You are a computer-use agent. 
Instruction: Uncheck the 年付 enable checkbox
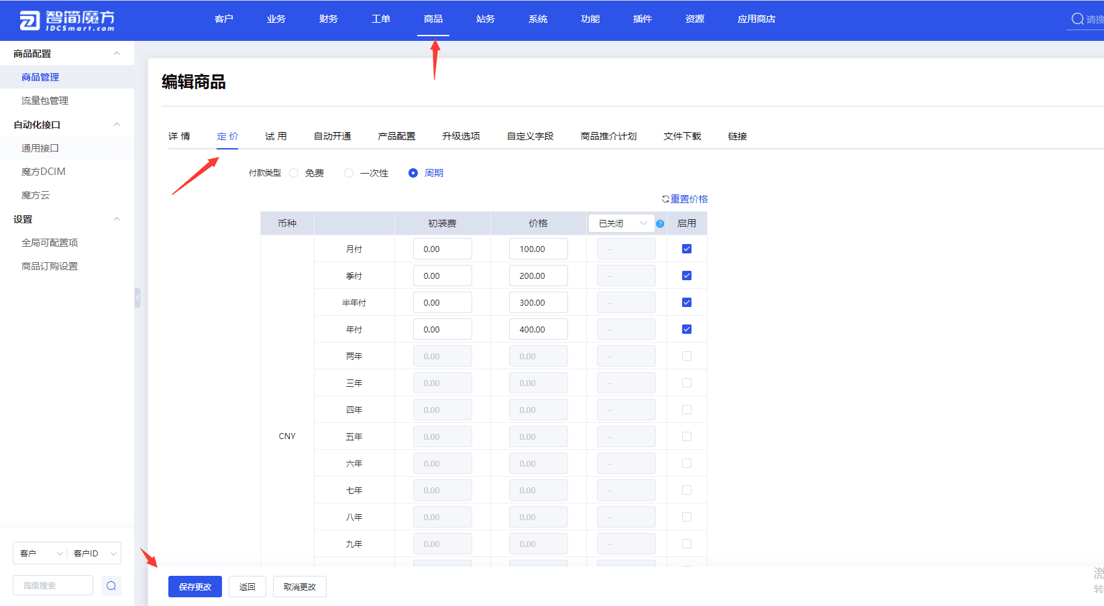click(687, 329)
